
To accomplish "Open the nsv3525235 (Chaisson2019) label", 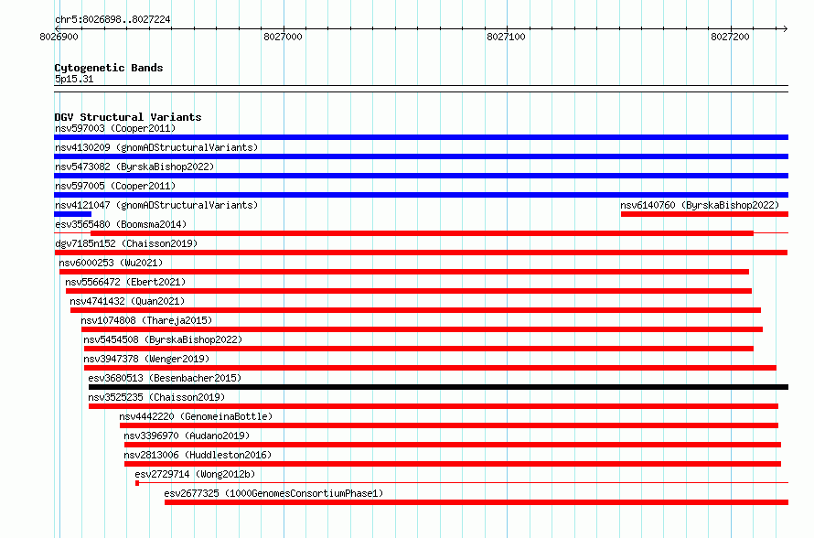I will pyautogui.click(x=156, y=397).
